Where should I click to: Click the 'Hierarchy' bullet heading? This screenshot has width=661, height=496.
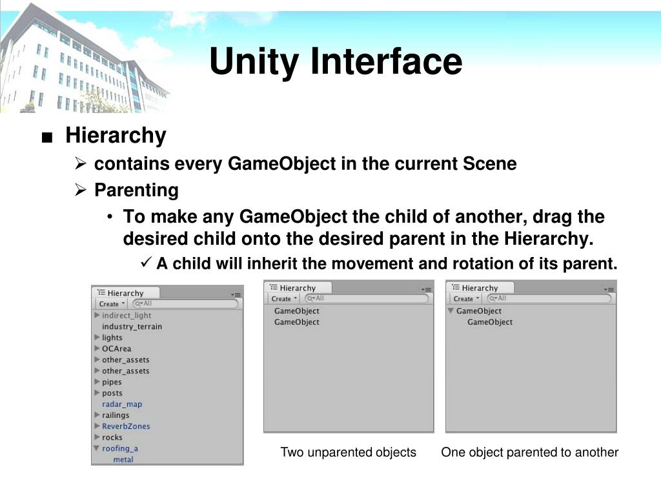116,136
